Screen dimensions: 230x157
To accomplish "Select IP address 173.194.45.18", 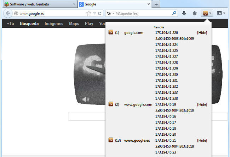I will (166, 129).
